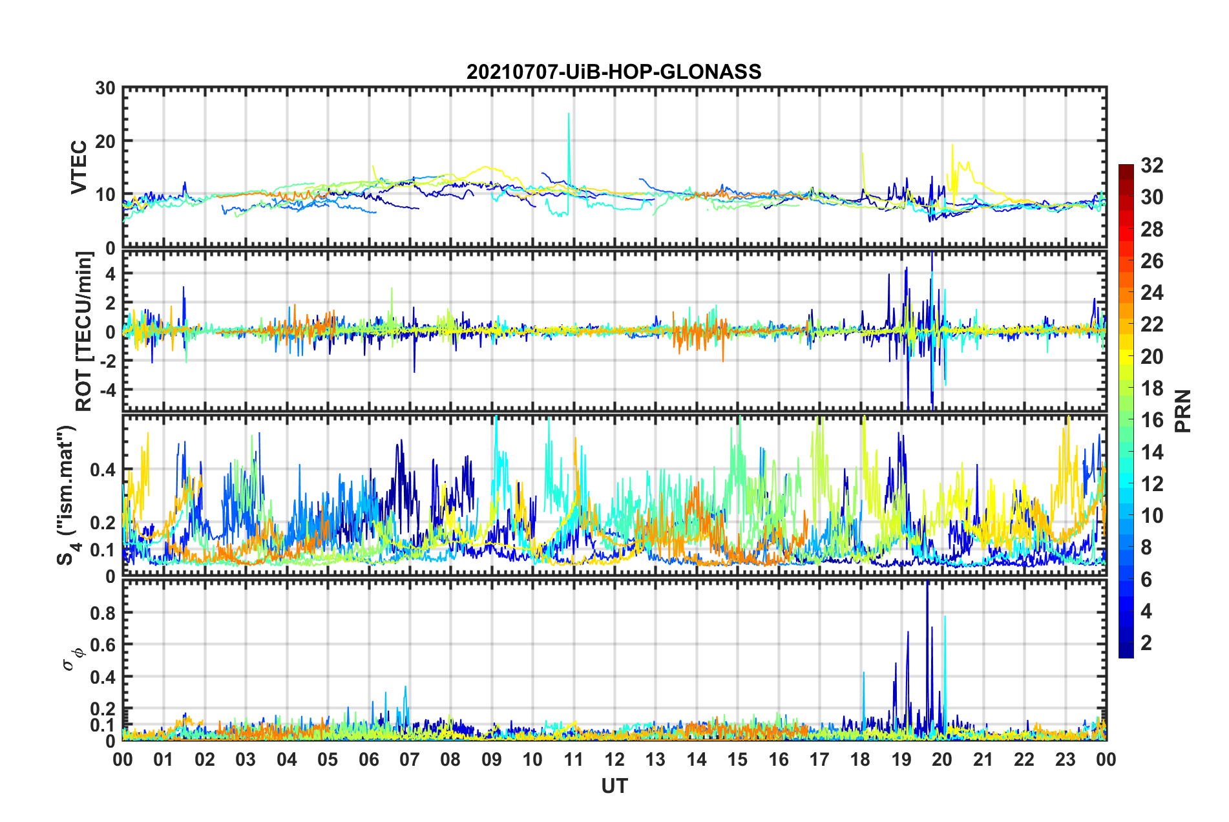
Task: Click the VTEC y-axis label
Action: [78, 167]
